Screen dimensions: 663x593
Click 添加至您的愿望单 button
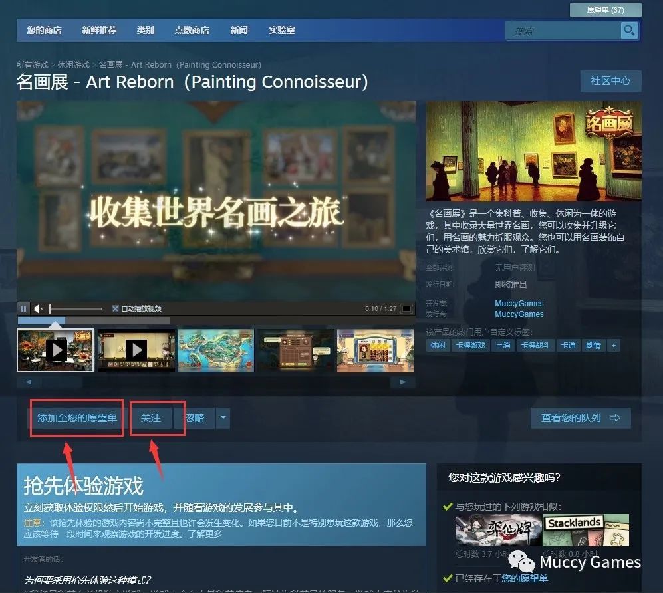77,418
